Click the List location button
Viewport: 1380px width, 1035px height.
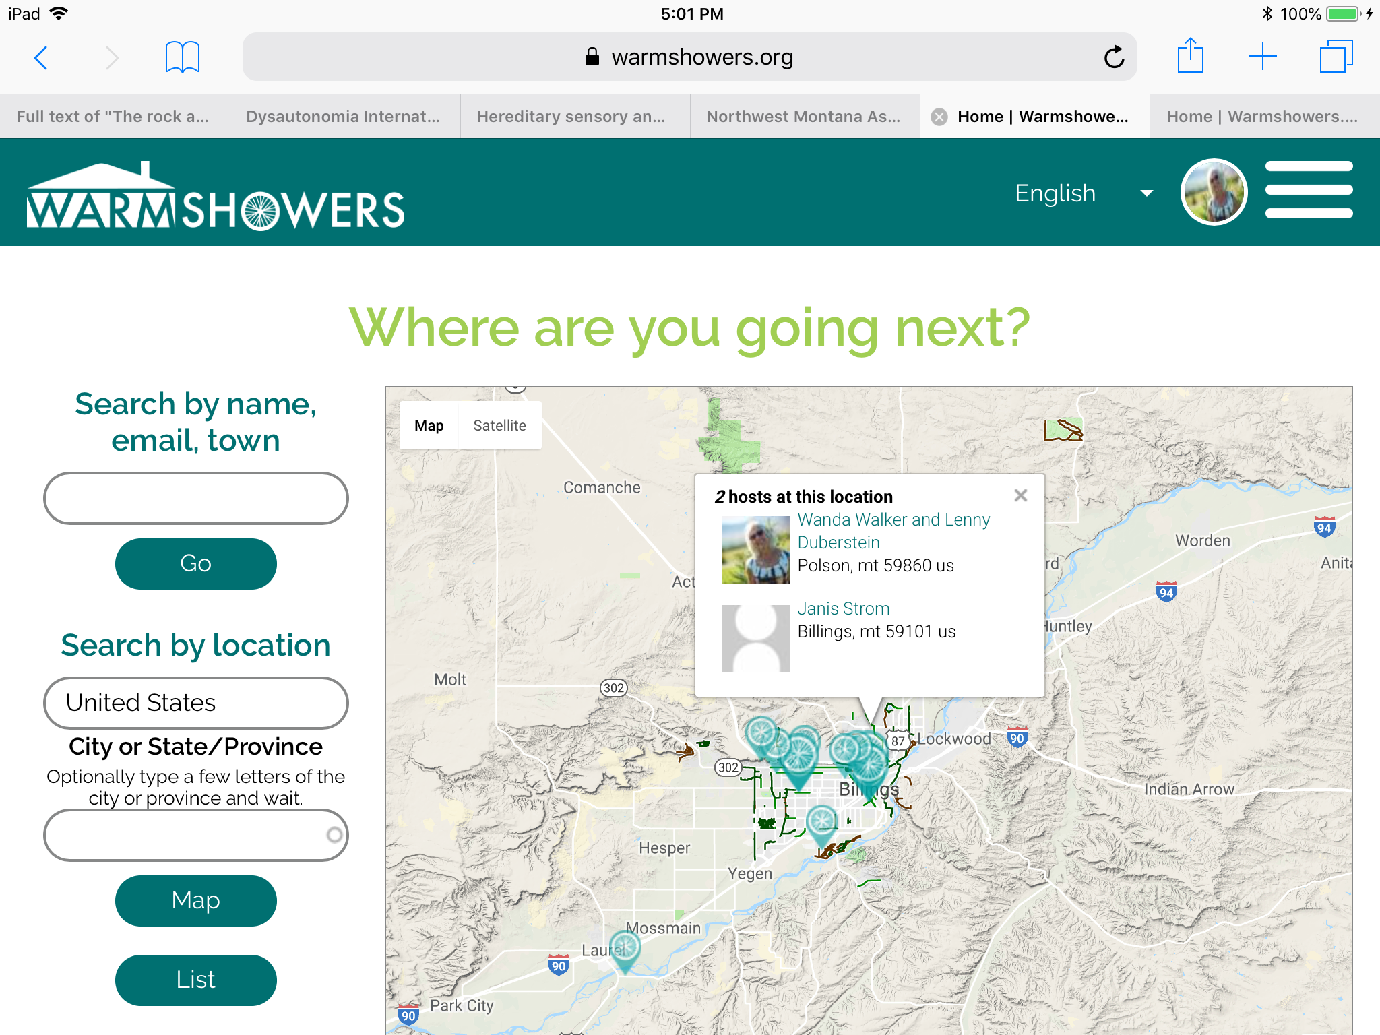pyautogui.click(x=195, y=980)
